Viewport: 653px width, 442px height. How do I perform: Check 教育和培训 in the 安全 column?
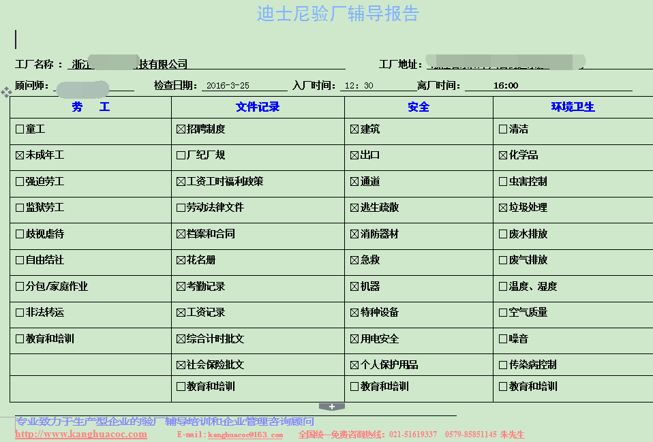pos(354,387)
